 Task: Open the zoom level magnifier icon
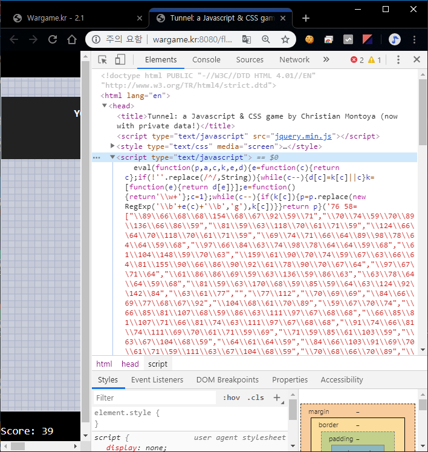[x=266, y=39]
